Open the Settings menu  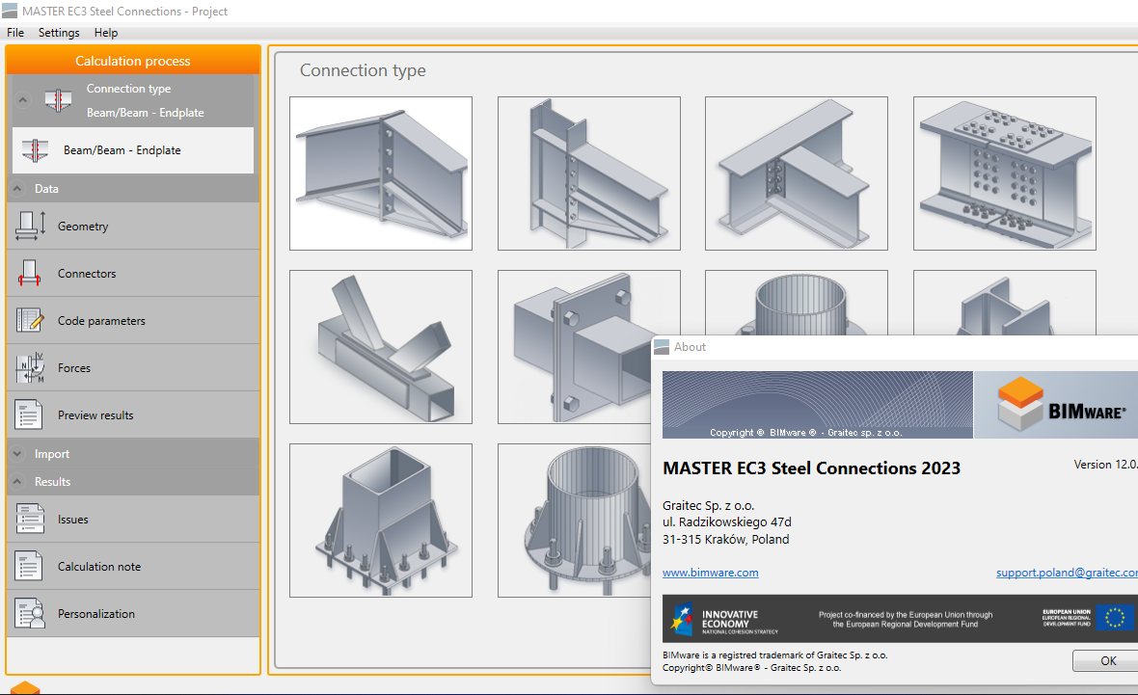[x=59, y=32]
